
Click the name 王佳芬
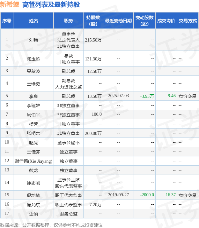pos(33,152)
